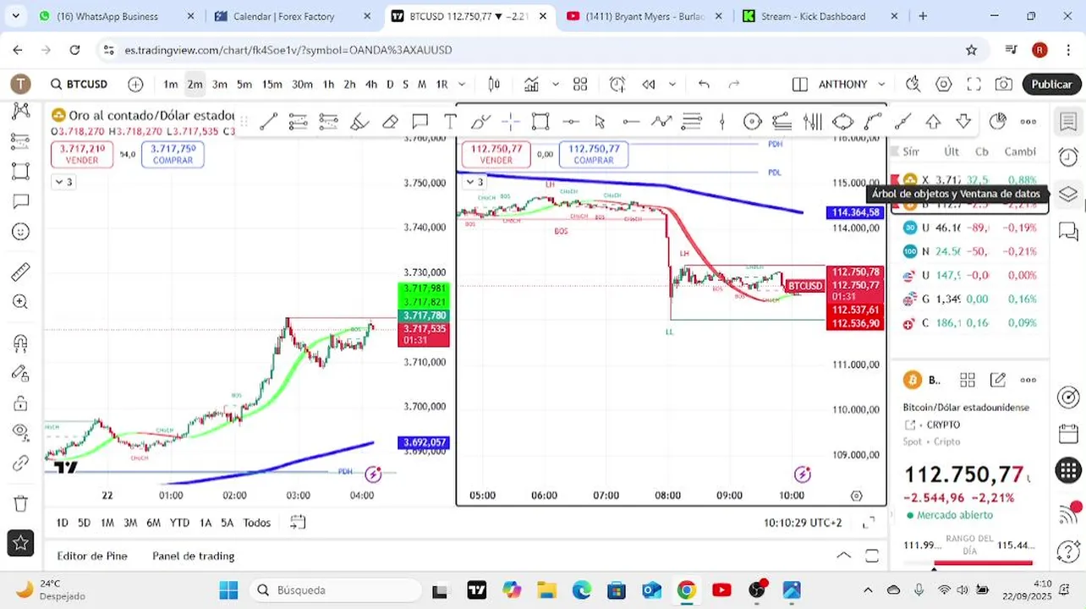Image resolution: width=1086 pixels, height=609 pixels.
Task: Open more options in favorites drawing bar
Action: 1028,122
